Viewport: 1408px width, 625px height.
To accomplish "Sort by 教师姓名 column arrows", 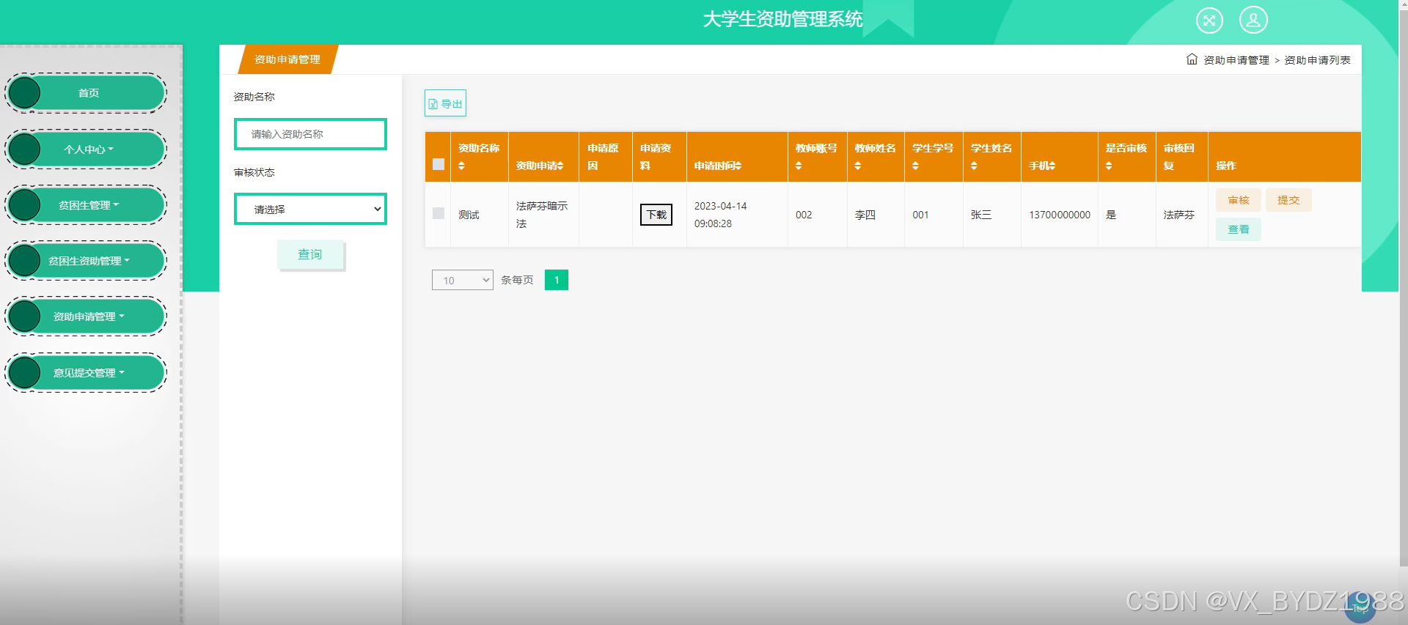I will point(858,166).
